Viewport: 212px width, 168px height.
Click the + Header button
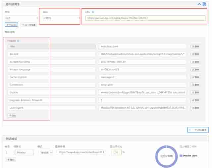coord(12,25)
